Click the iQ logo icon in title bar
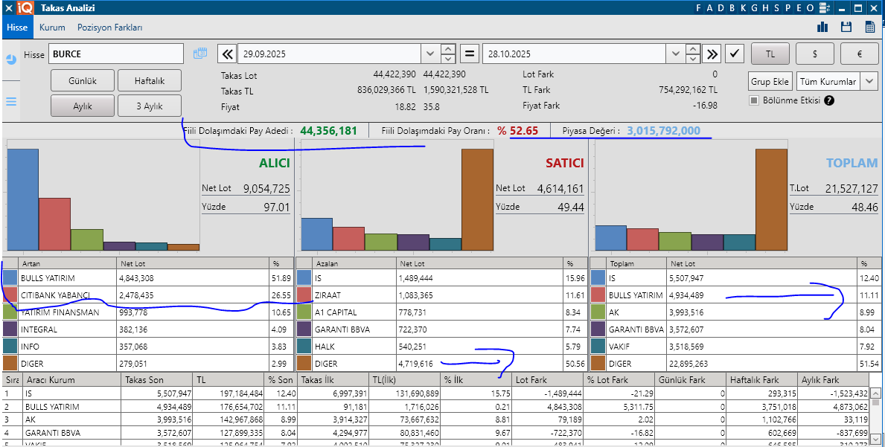This screenshot has height=447, width=885. [x=25, y=8]
